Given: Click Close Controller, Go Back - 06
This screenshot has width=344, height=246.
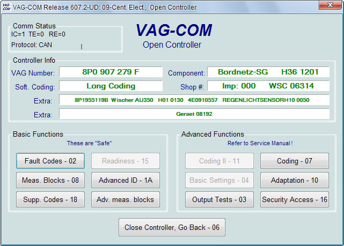Looking at the screenshot, I should point(172,227).
